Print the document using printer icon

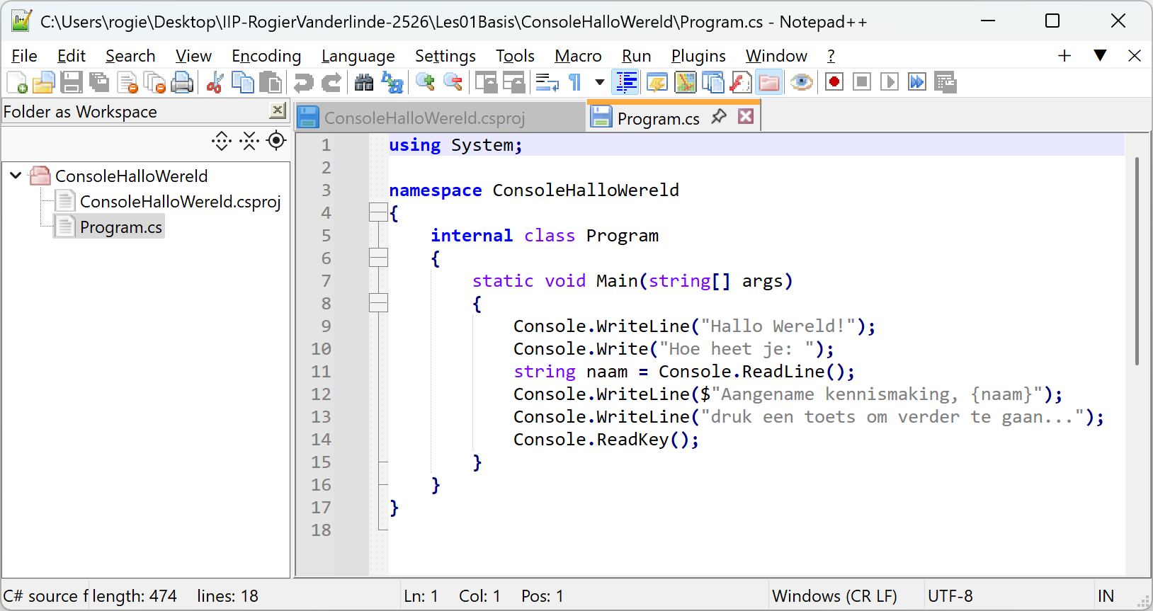182,83
